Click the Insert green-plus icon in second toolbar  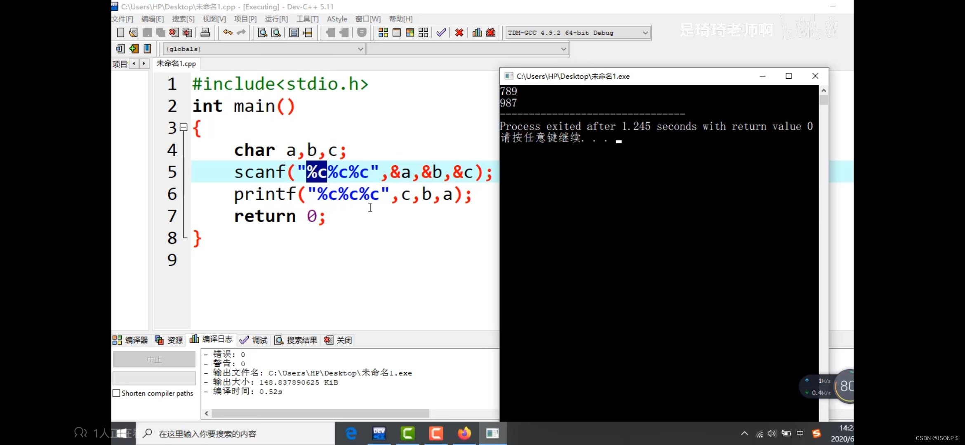(x=134, y=49)
